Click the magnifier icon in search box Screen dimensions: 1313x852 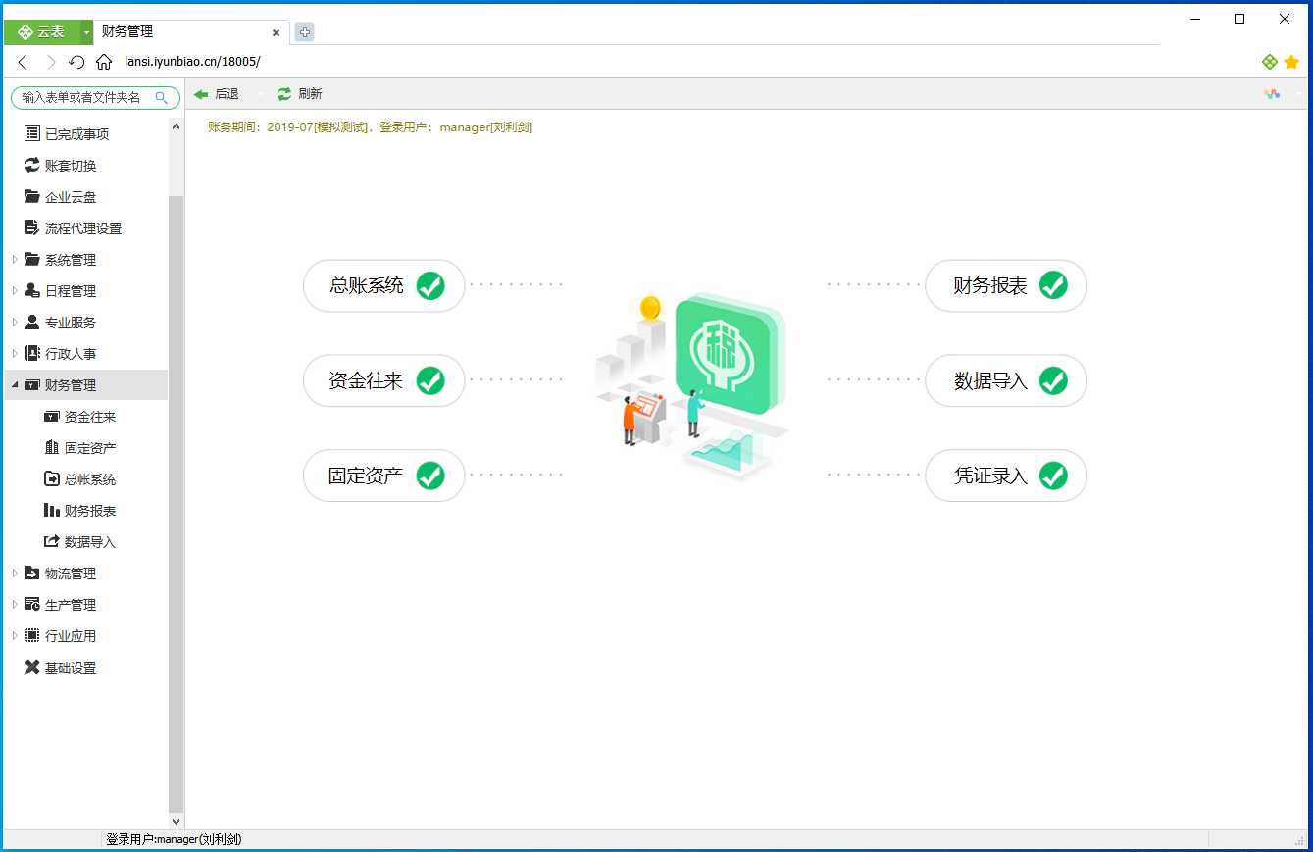tap(162, 97)
